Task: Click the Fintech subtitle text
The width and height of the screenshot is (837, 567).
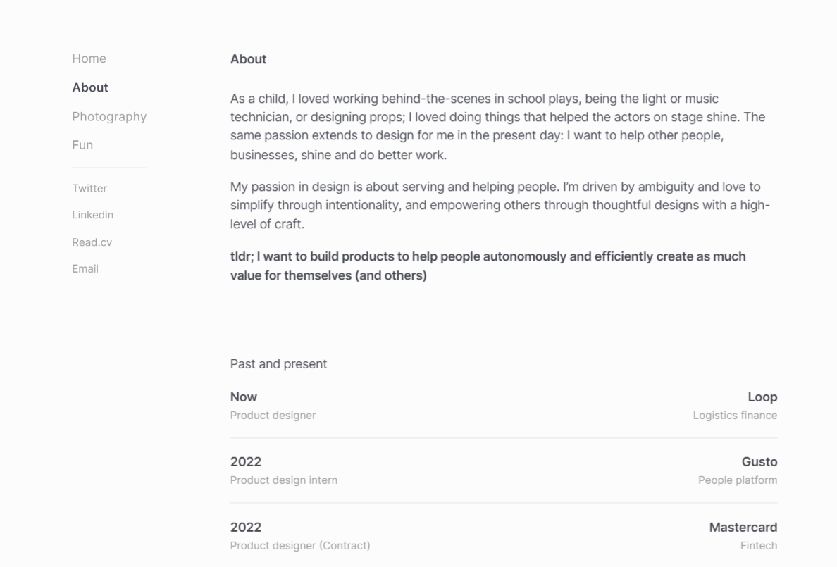Action: [758, 546]
